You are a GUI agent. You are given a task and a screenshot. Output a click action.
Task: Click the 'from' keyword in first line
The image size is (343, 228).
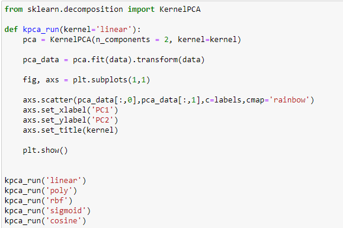pos(14,9)
